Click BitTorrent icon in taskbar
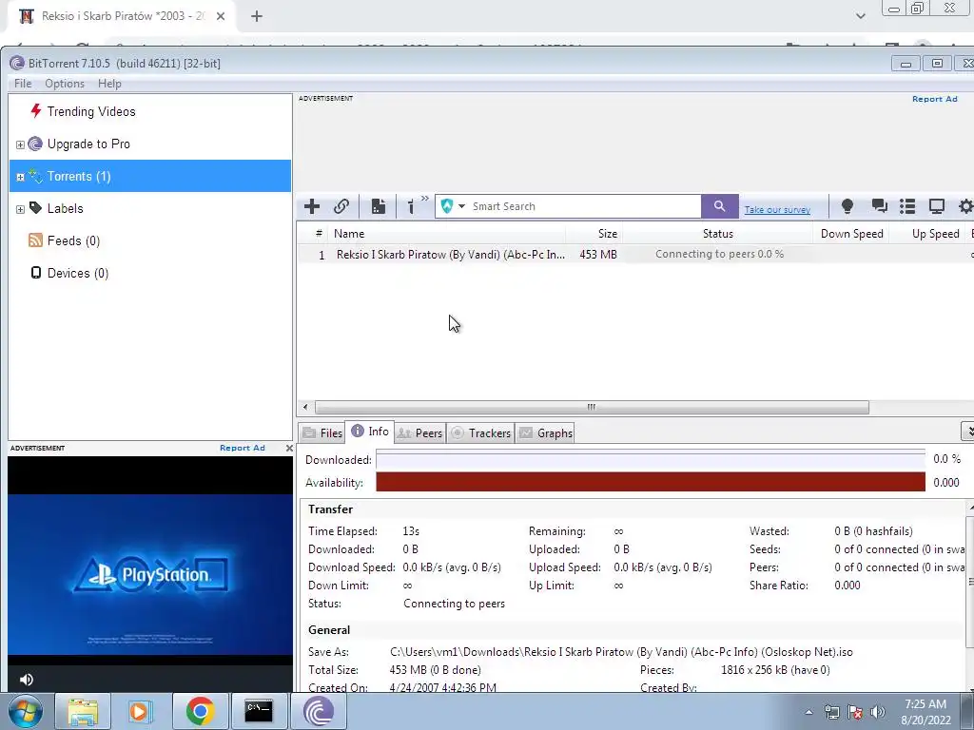Screen dimensions: 974x730 318,711
